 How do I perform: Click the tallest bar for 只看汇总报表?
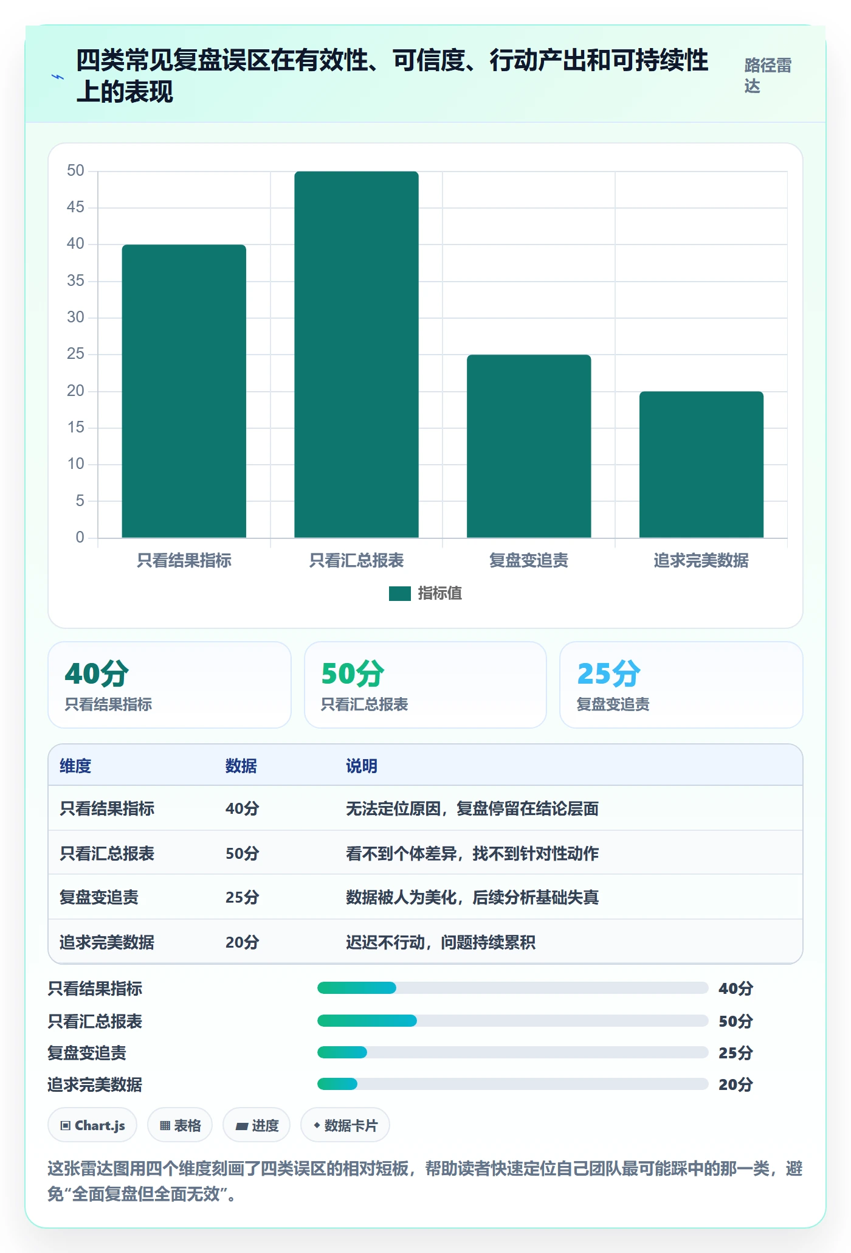[356, 355]
